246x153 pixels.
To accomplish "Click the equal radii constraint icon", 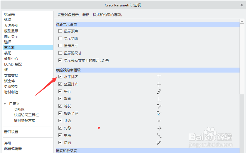I will click(159, 114).
